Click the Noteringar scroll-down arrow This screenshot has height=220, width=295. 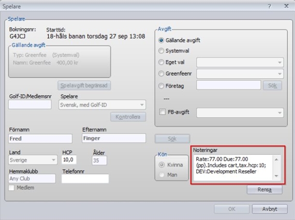(276, 176)
